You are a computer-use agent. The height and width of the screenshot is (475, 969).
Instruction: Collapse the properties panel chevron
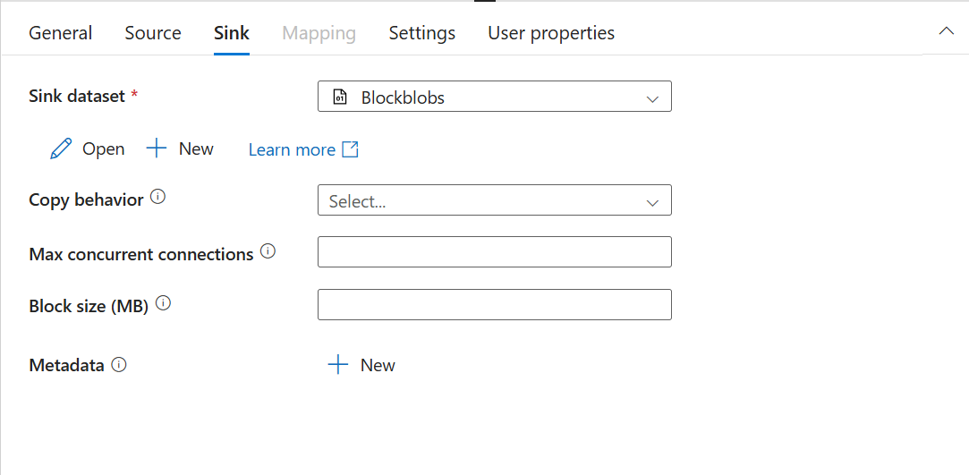[946, 31]
